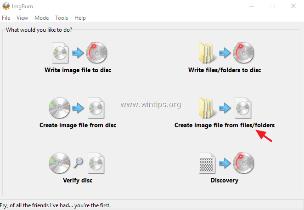Click the status bar Fry quote text

click(x=55, y=205)
